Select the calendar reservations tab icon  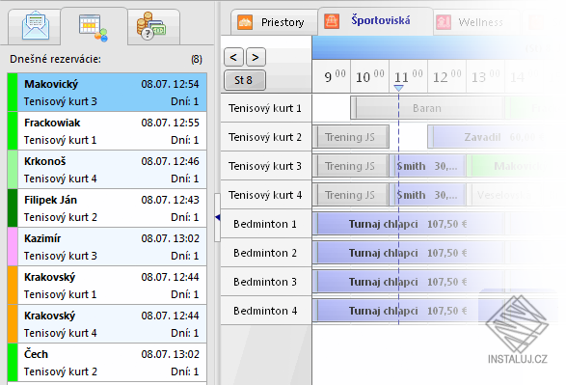tap(94, 28)
